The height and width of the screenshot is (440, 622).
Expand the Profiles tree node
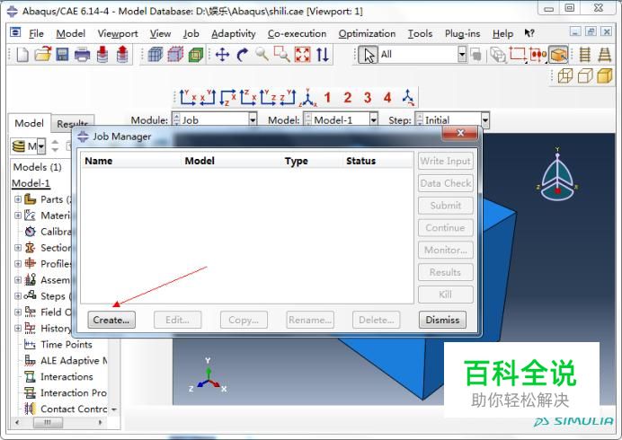tap(18, 264)
